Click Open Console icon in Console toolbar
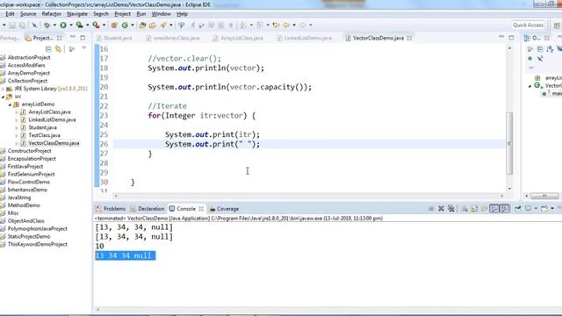 click(544, 209)
